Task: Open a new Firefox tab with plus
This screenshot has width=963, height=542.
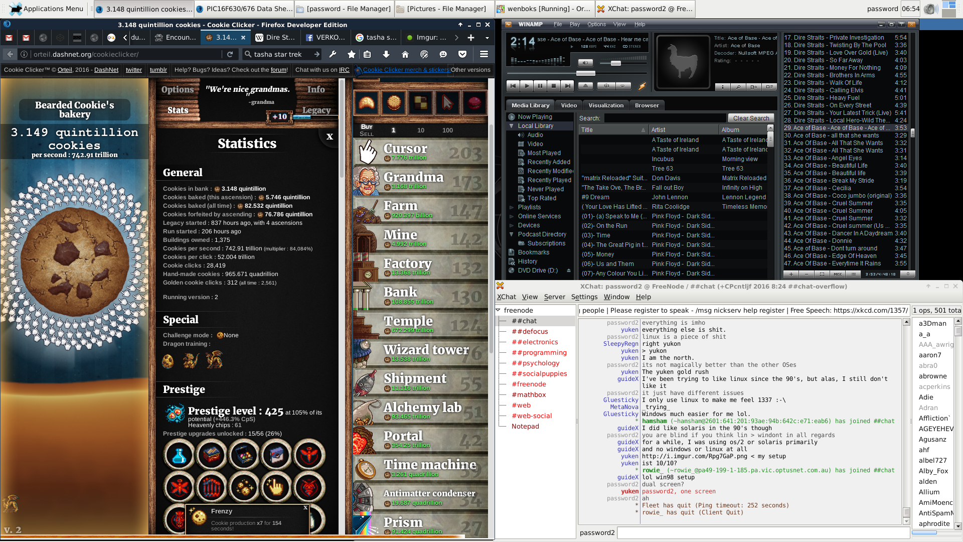Action: pyautogui.click(x=470, y=38)
